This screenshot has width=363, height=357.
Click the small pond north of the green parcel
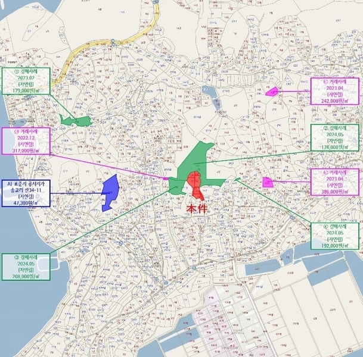coord(211,92)
